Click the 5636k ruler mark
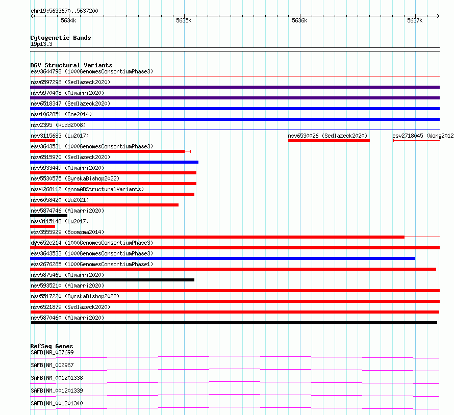 click(x=299, y=20)
